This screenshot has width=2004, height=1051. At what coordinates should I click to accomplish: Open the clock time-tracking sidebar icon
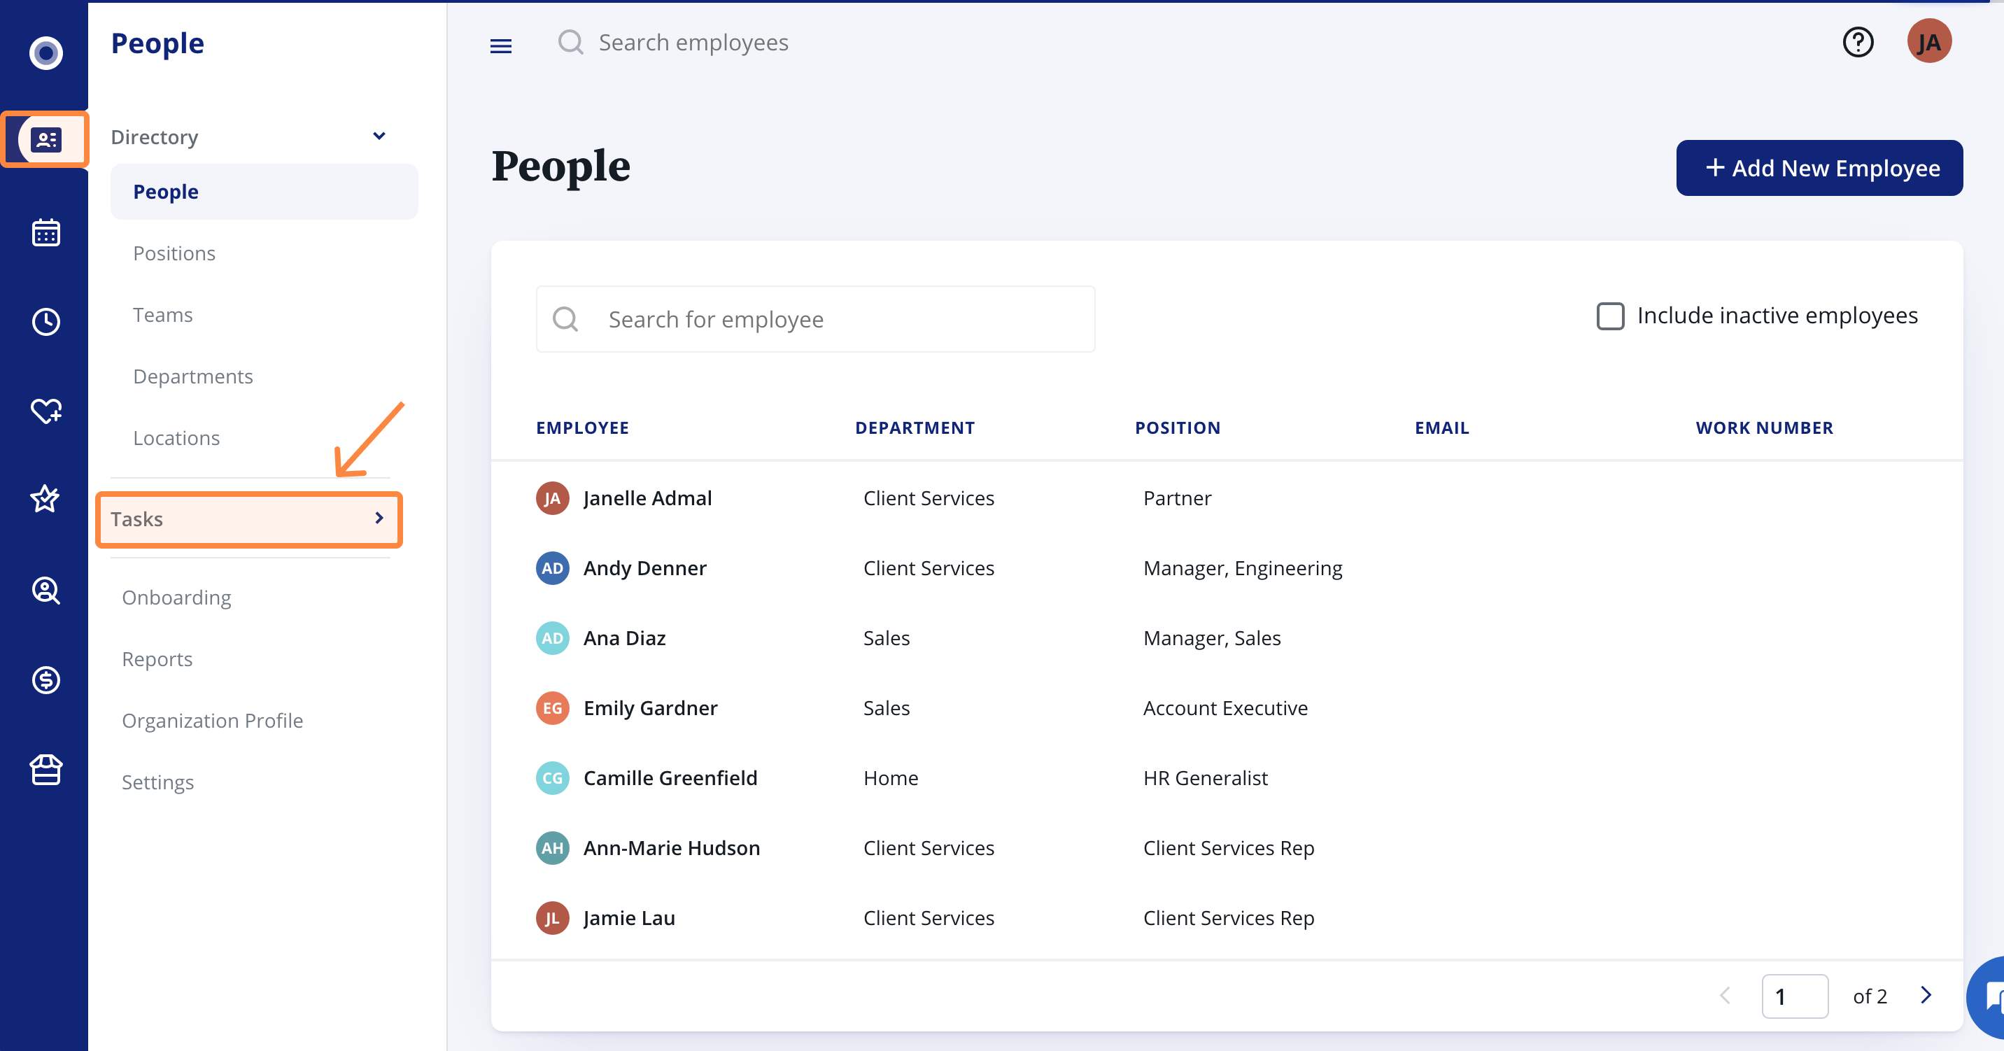pos(46,322)
